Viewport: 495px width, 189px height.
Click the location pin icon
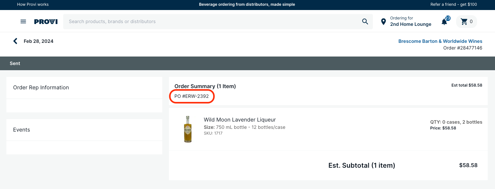tap(383, 21)
